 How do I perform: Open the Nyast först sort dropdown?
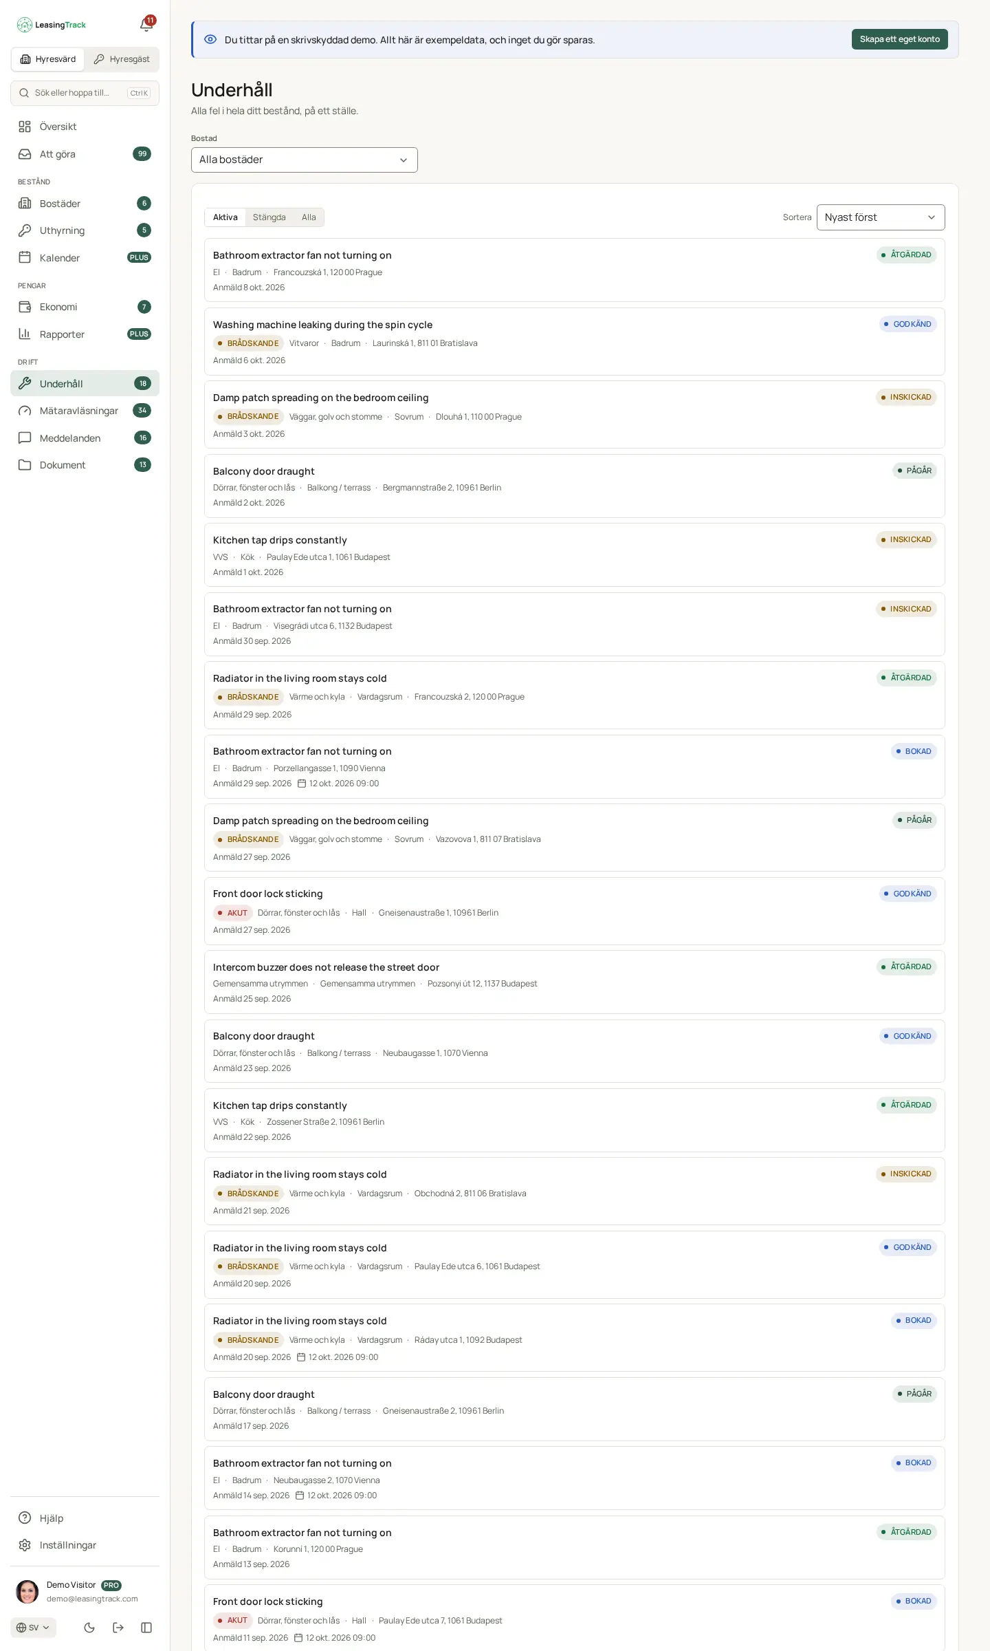click(x=881, y=217)
